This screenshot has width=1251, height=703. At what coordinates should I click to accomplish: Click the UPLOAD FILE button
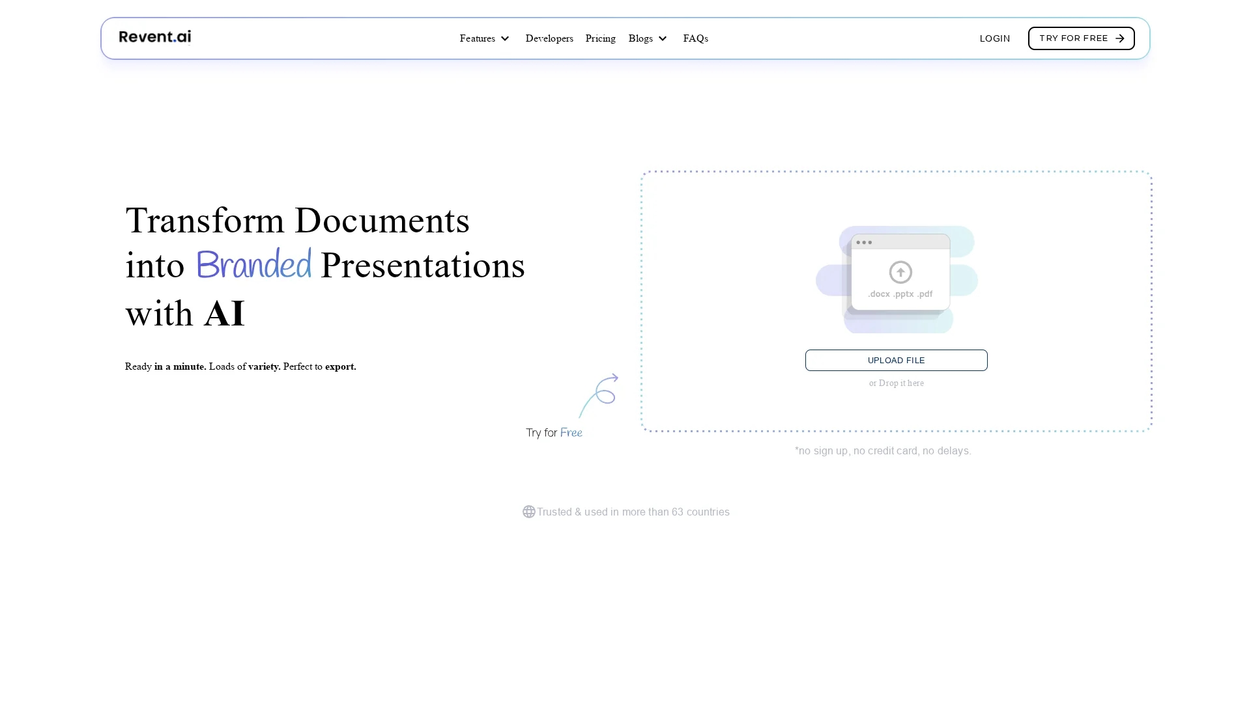tap(896, 360)
